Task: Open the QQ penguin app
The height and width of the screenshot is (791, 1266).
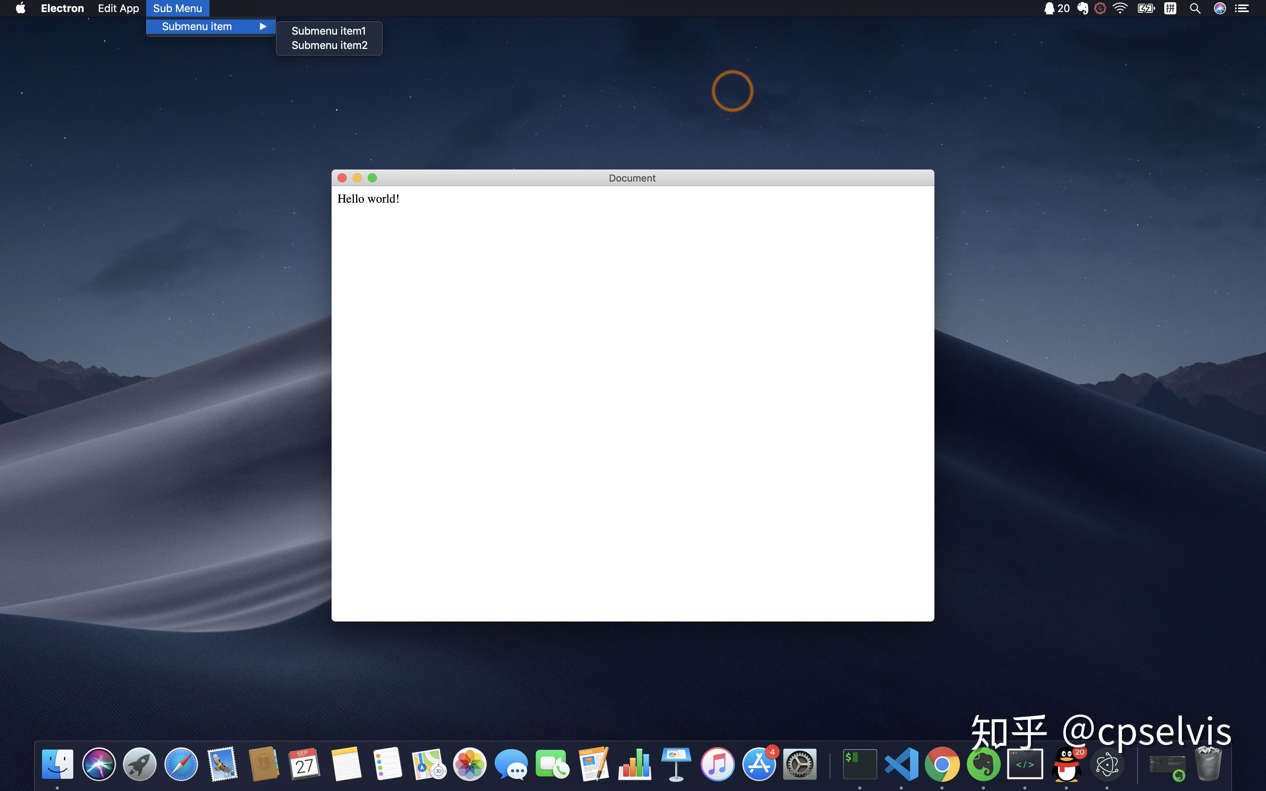Action: coord(1066,764)
